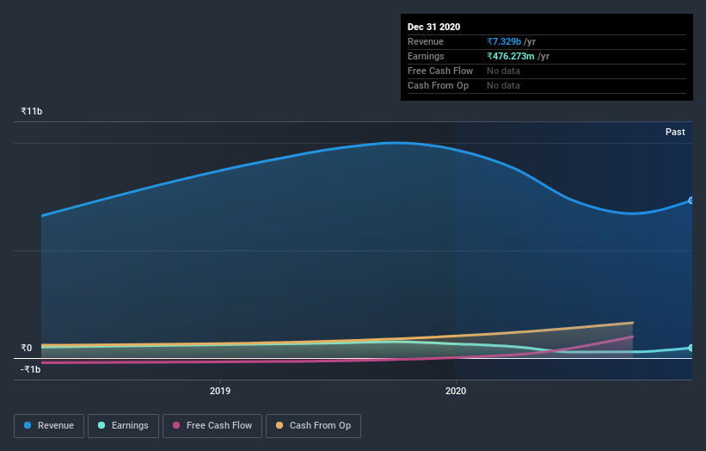Toggle the Free Cash Flow legend button
The image size is (706, 451).
point(212,426)
